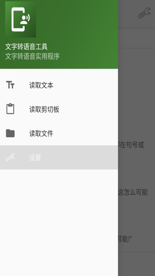This screenshot has height=276, width=155.
Task: Open the 设置 menu label
Action: click(35, 158)
